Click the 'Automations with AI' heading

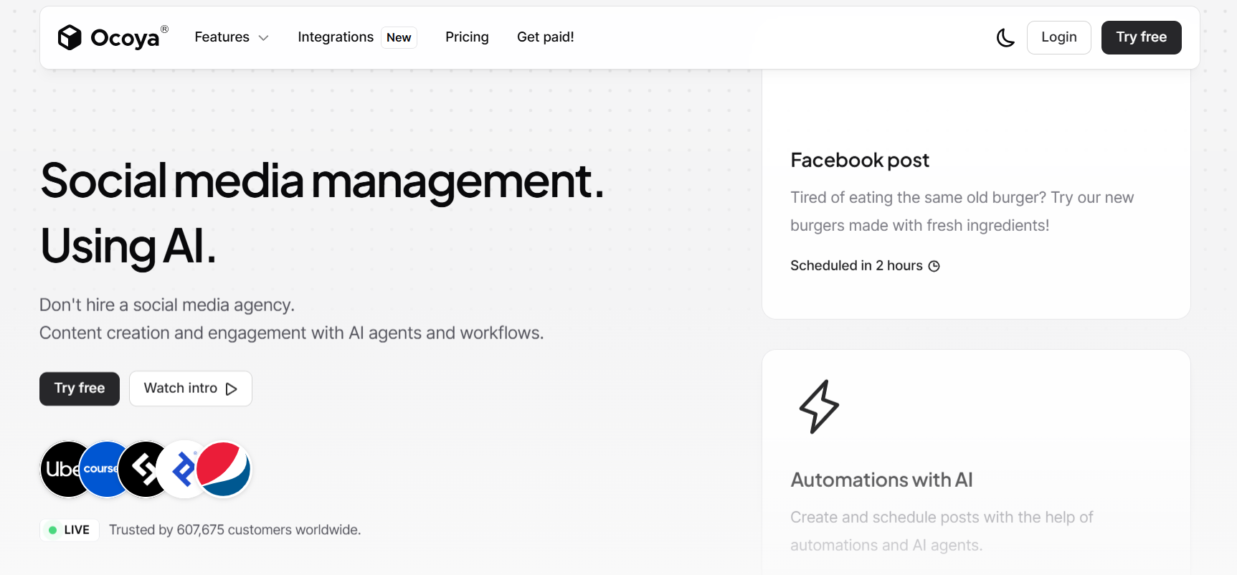click(881, 480)
